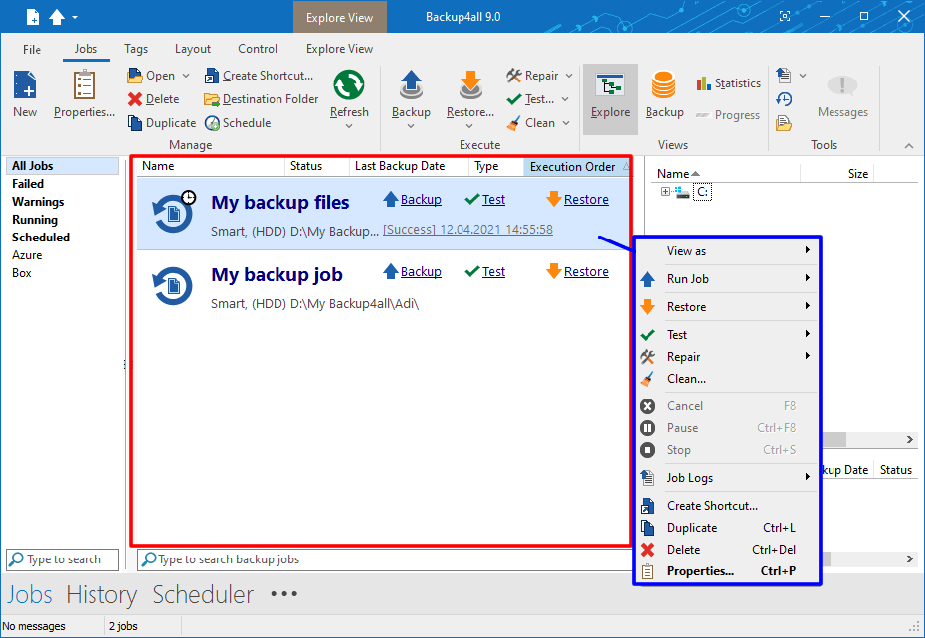This screenshot has height=638, width=925.
Task: Click the fullscreen icon in title bar
Action: pyautogui.click(x=785, y=17)
